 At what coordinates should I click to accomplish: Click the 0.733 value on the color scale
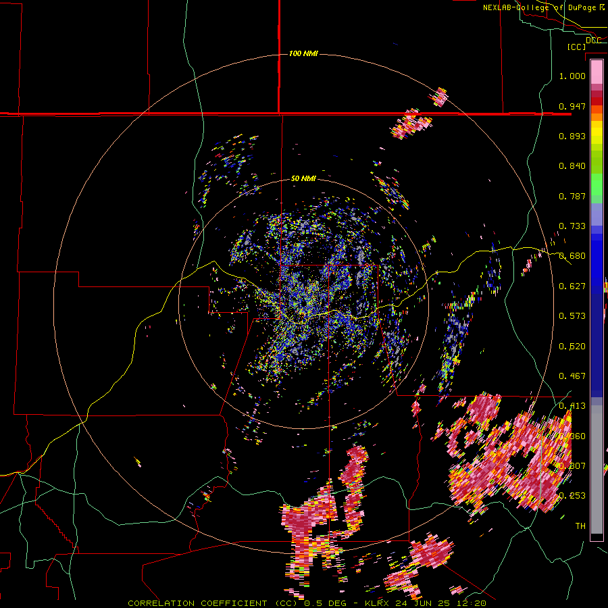tap(572, 226)
